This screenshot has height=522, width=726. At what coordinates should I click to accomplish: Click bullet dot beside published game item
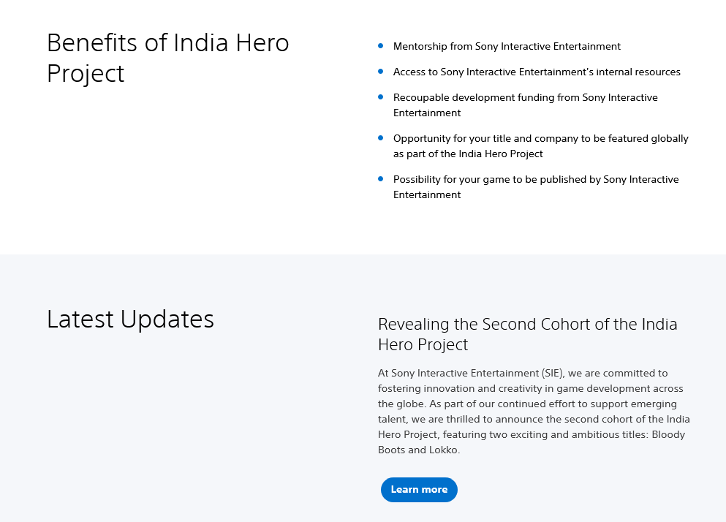(x=381, y=179)
